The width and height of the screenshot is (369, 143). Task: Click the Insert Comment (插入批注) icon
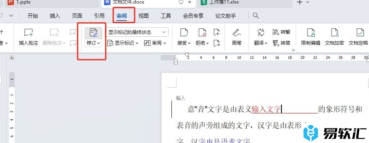pyautogui.click(x=29, y=33)
